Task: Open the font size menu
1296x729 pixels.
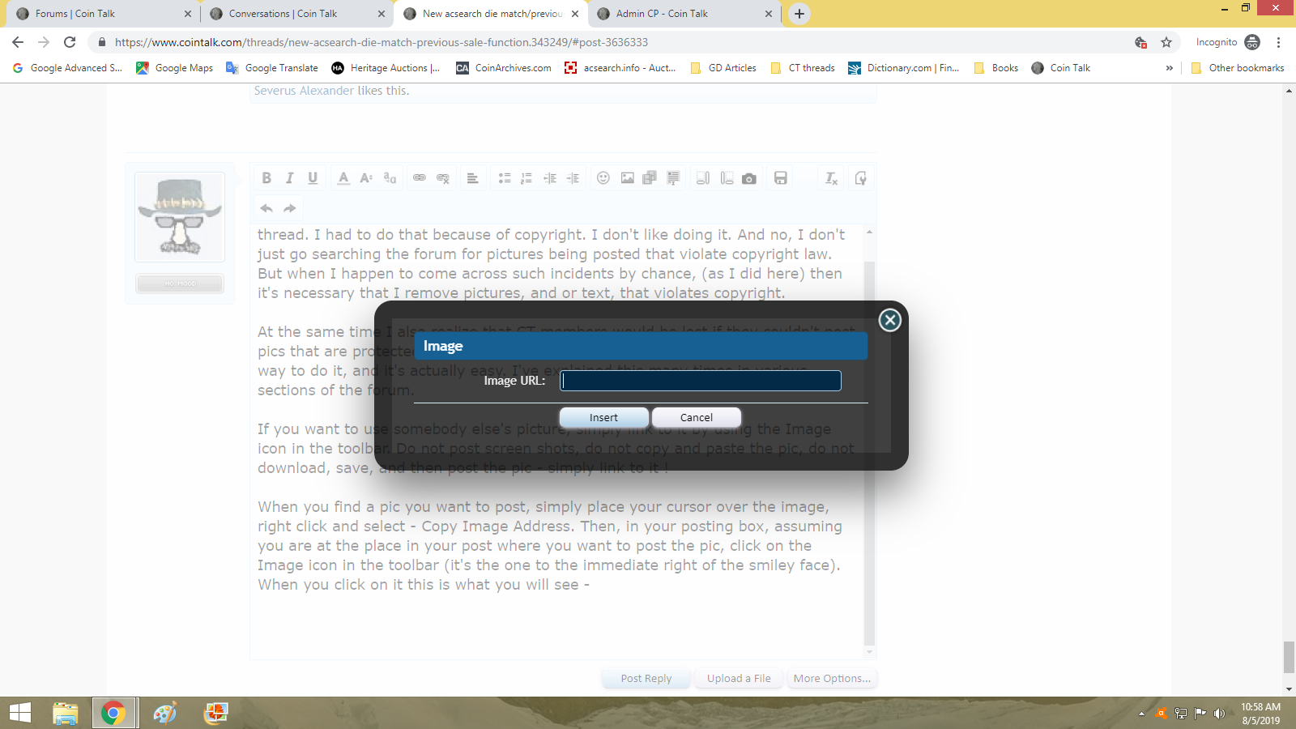Action: [x=366, y=178]
